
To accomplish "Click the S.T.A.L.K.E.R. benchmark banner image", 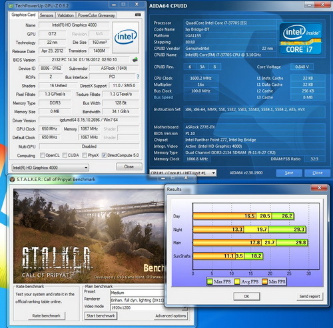I will click(89, 236).
